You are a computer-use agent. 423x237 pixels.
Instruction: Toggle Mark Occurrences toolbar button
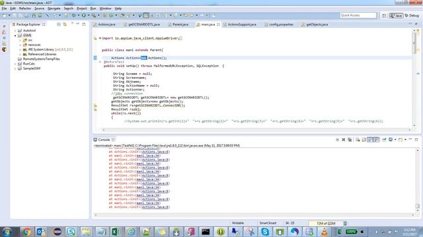[x=146, y=15]
